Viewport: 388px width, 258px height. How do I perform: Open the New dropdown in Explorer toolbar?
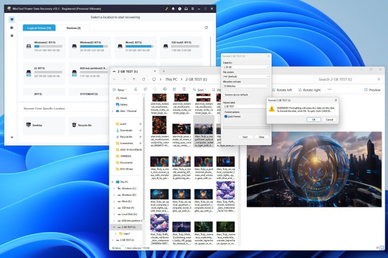120,90
